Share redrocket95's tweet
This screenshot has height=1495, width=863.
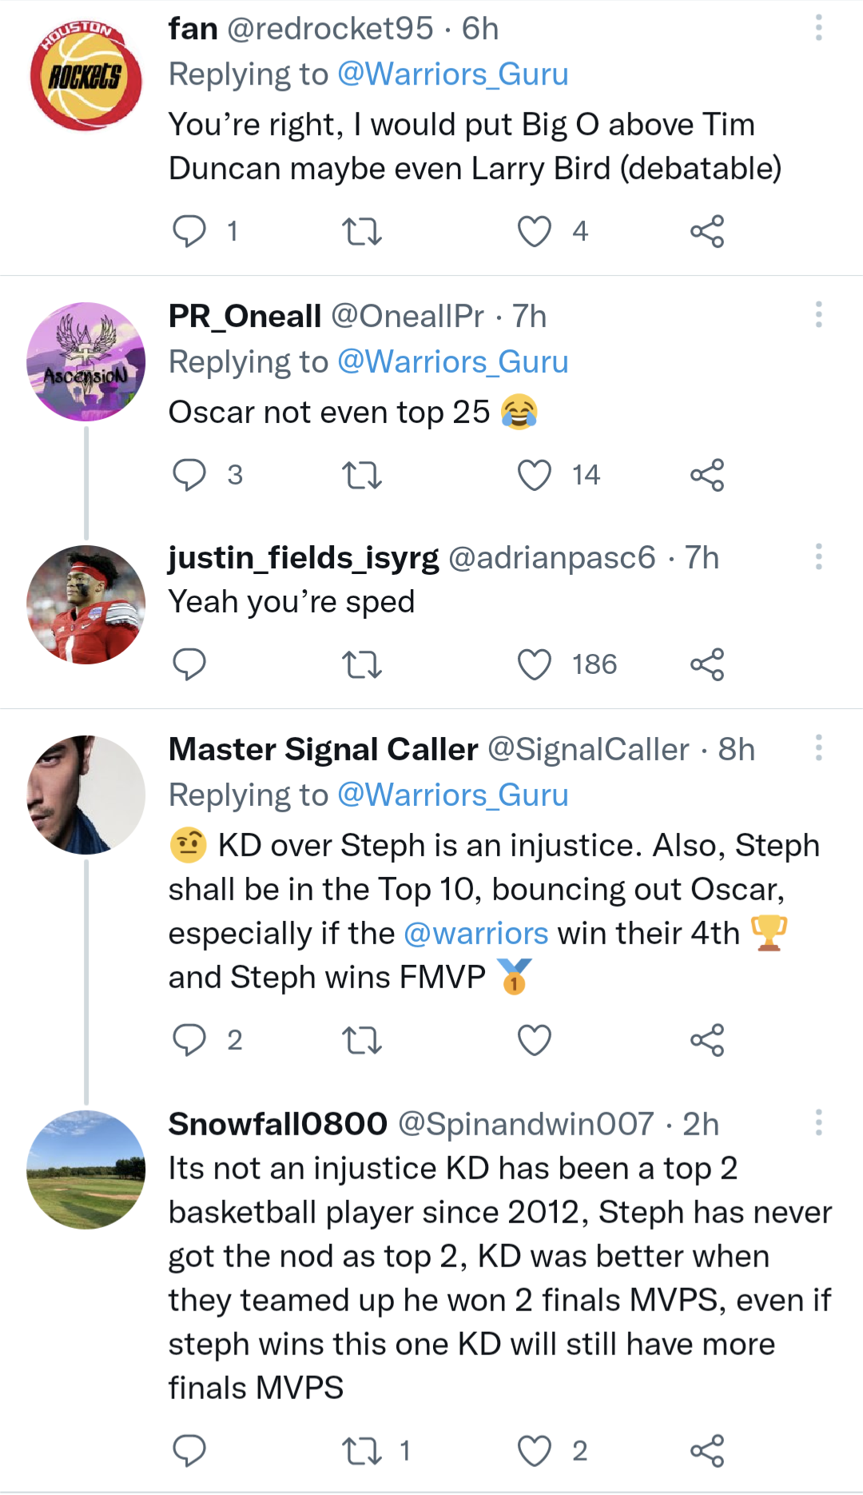pyautogui.click(x=707, y=232)
